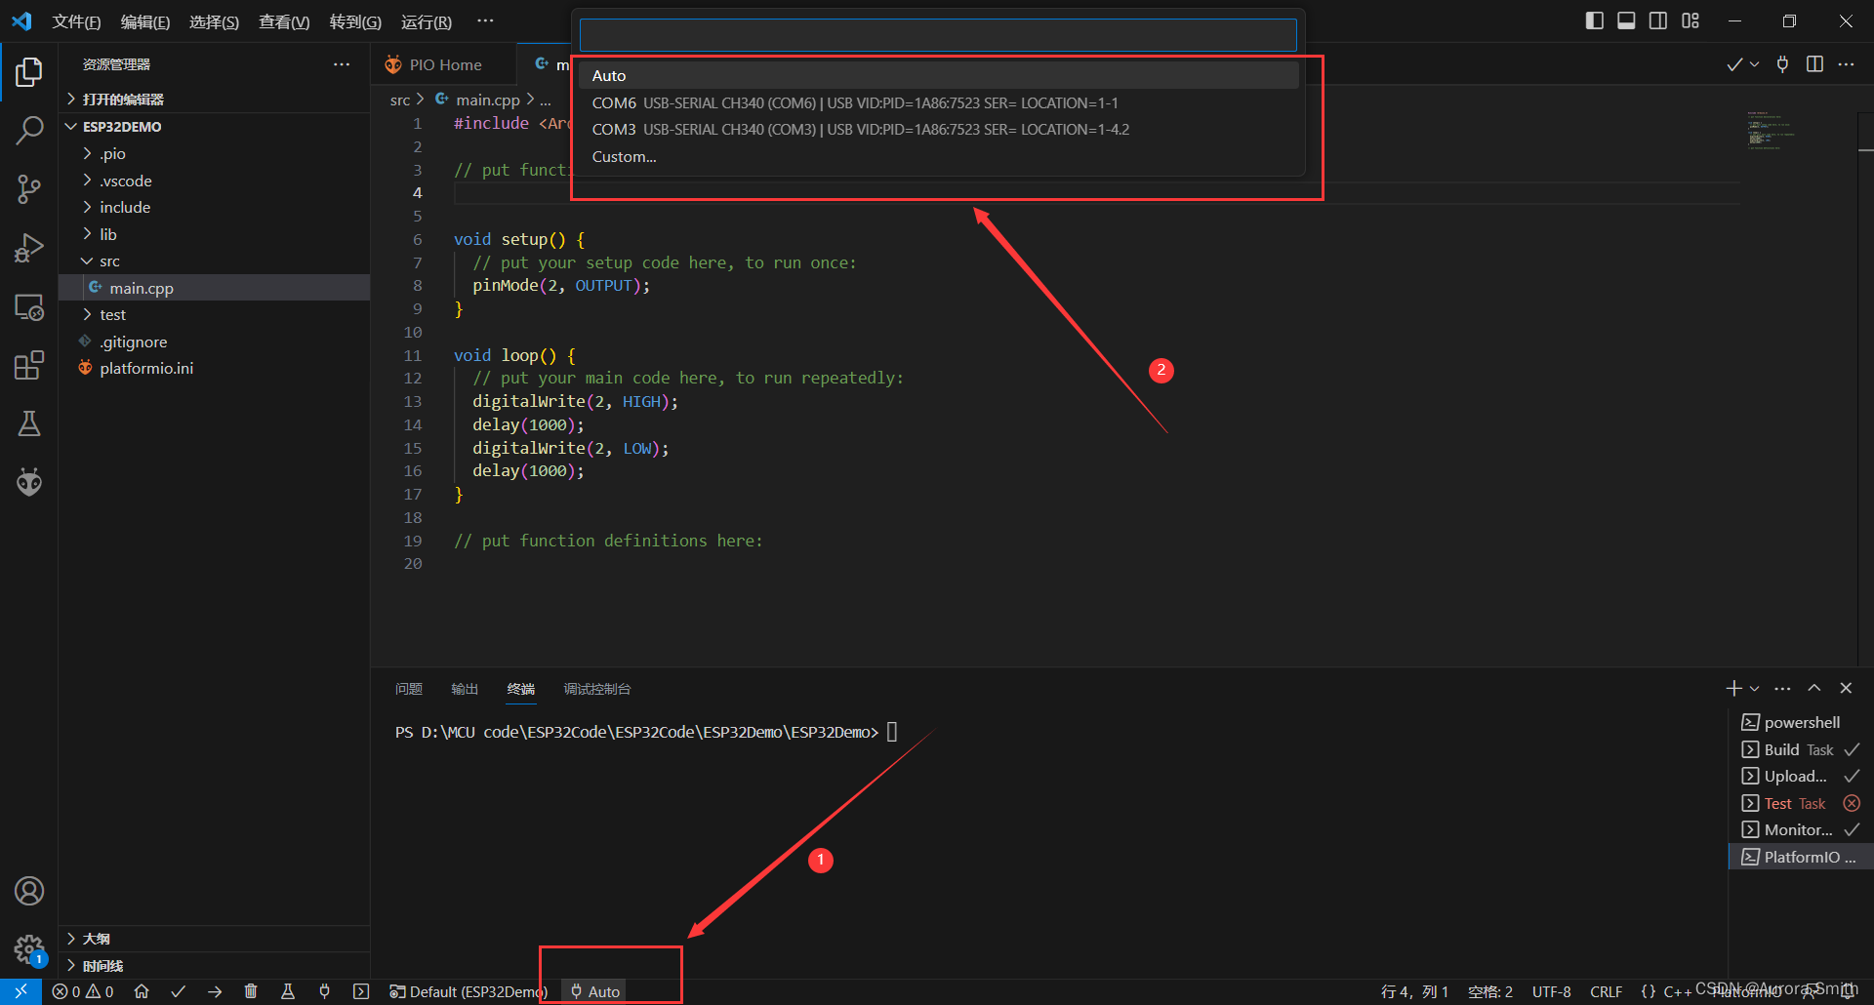This screenshot has width=1874, height=1005.
Task: Click serial monitor plug icon in editor toolbar
Action: coord(1782,64)
